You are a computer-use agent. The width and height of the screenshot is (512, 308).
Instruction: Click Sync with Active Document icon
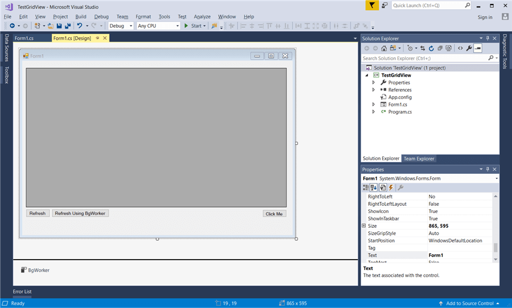(423, 48)
